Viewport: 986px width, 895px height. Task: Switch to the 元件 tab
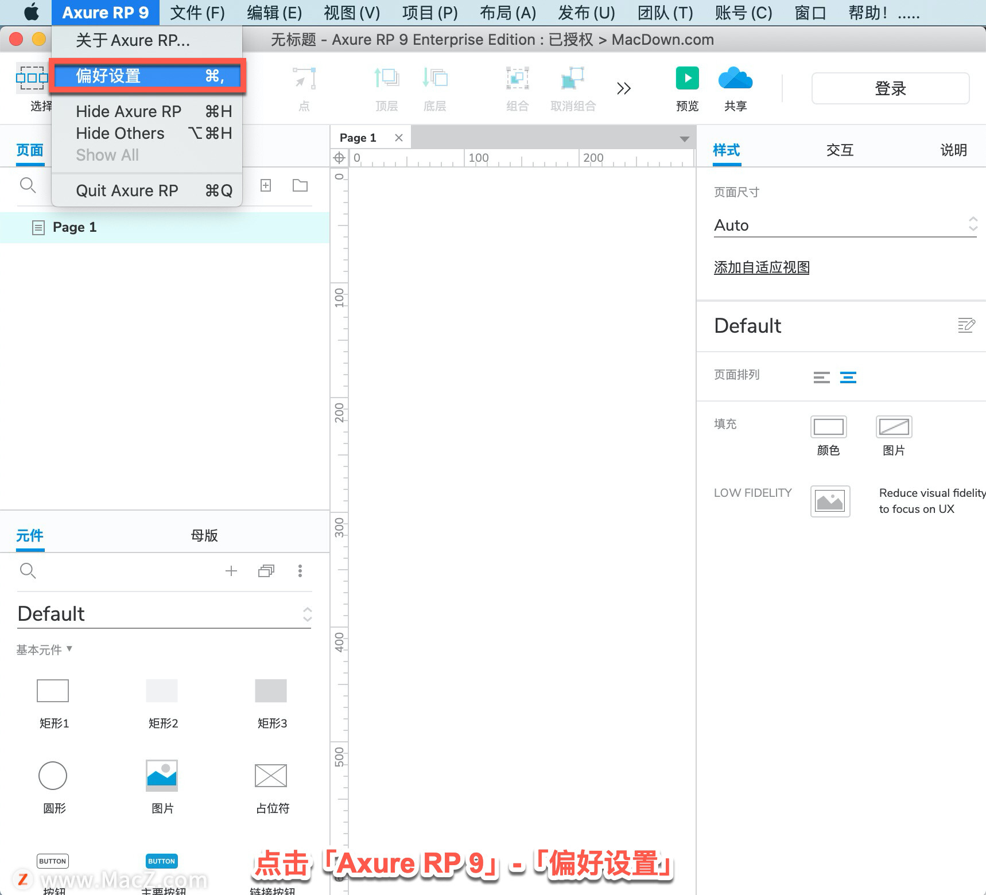click(x=30, y=535)
